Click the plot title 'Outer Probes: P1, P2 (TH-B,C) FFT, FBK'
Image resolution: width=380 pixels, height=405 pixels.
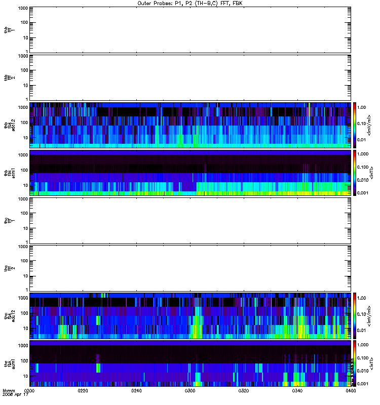click(190, 4)
